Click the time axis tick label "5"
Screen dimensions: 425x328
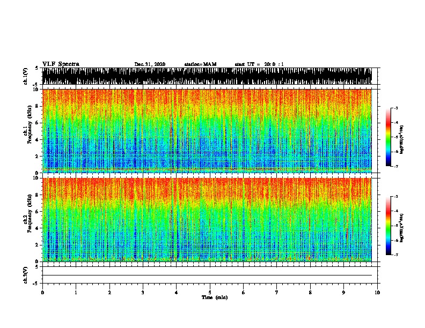point(210,293)
